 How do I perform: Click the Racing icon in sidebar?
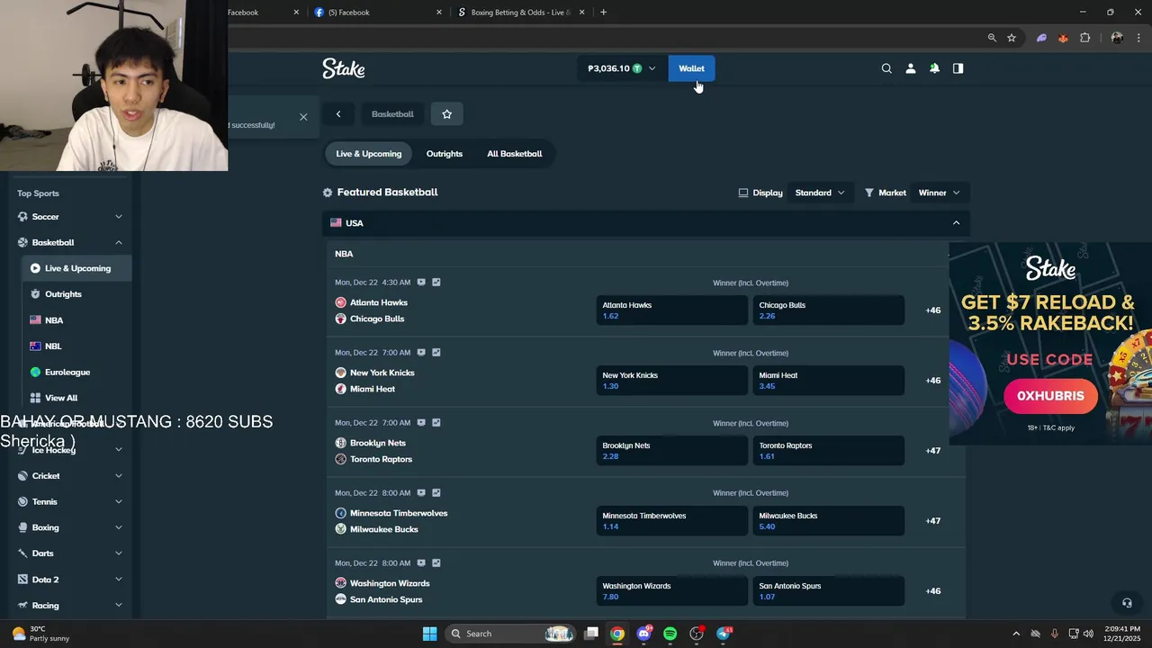pyautogui.click(x=23, y=606)
